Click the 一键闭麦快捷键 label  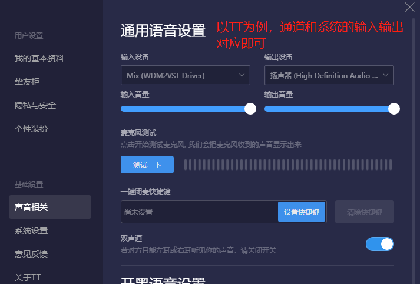(x=145, y=192)
